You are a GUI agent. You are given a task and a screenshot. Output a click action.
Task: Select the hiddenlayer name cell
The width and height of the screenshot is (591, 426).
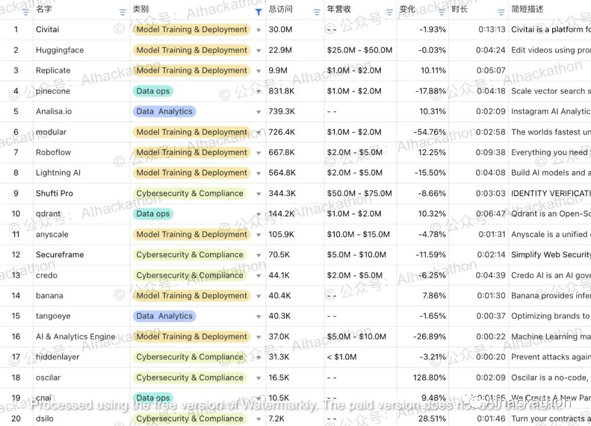[x=82, y=357]
